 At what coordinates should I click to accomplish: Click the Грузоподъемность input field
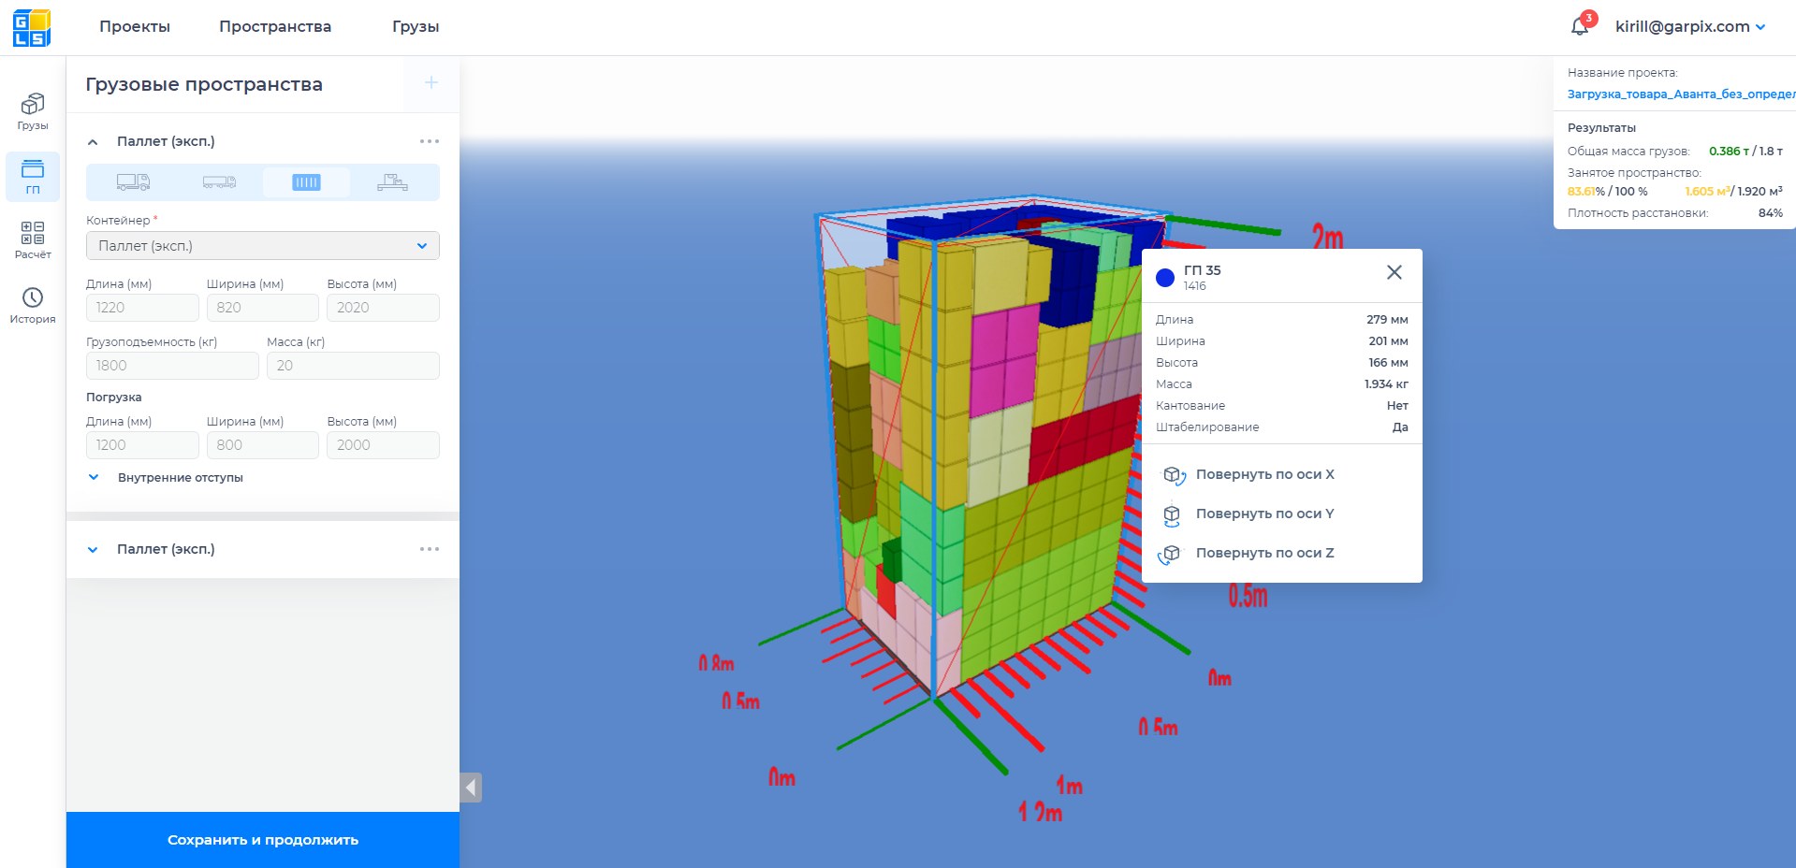pyautogui.click(x=172, y=366)
